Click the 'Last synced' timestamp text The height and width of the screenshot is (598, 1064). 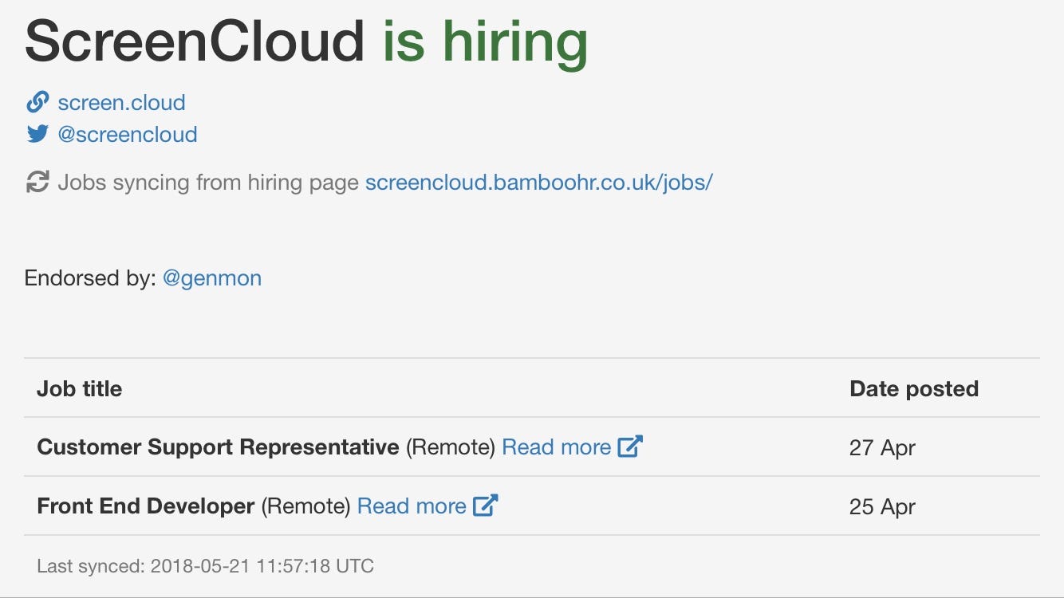click(x=206, y=566)
